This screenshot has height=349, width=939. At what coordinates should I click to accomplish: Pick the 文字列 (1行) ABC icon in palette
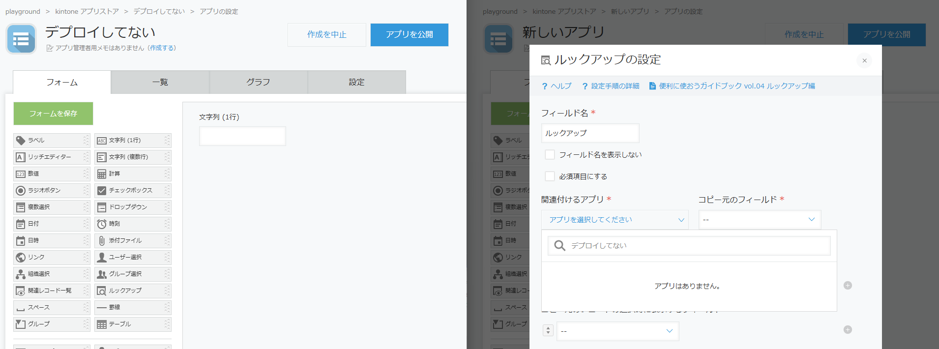point(102,141)
